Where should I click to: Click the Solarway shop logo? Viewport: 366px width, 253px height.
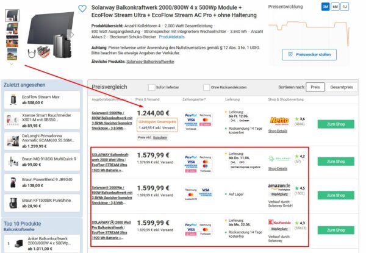279,159
